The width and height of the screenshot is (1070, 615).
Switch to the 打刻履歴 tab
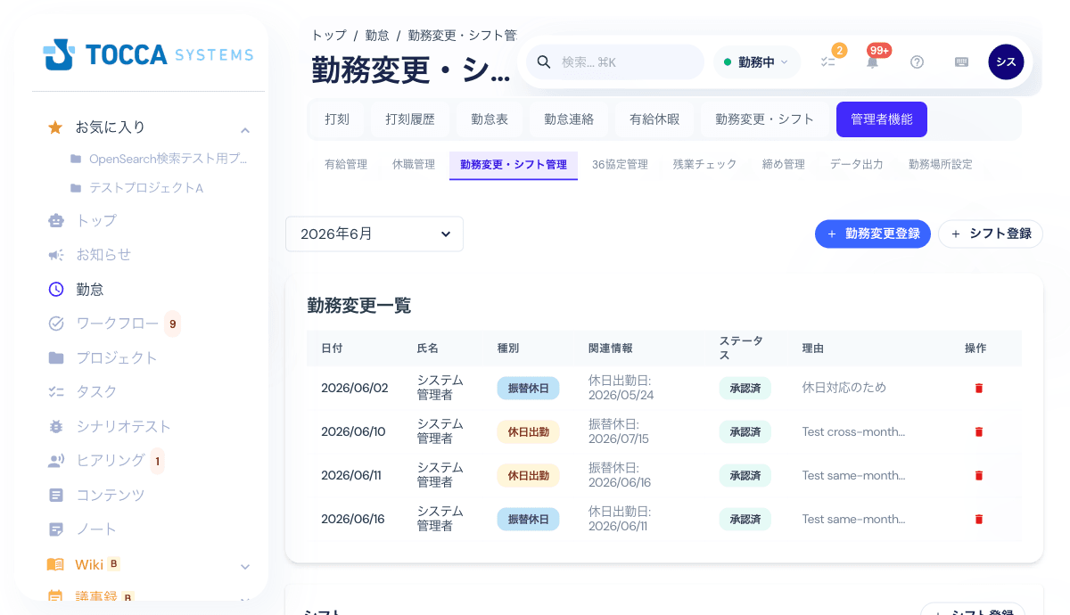(x=410, y=119)
